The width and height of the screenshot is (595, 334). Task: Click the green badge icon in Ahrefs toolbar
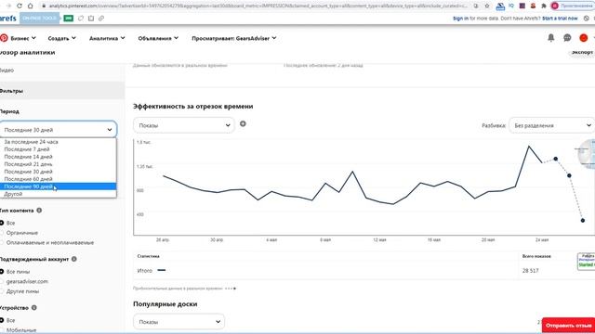click(x=68, y=19)
